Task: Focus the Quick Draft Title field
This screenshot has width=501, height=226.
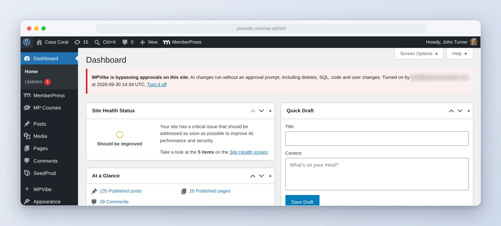Action: pos(377,138)
